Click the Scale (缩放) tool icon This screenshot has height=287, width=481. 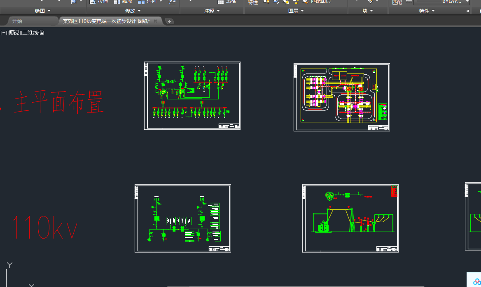pos(117,2)
